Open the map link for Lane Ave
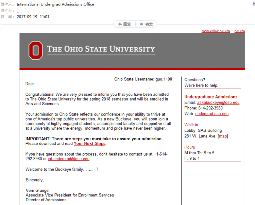255x205 pixels. click(x=223, y=136)
